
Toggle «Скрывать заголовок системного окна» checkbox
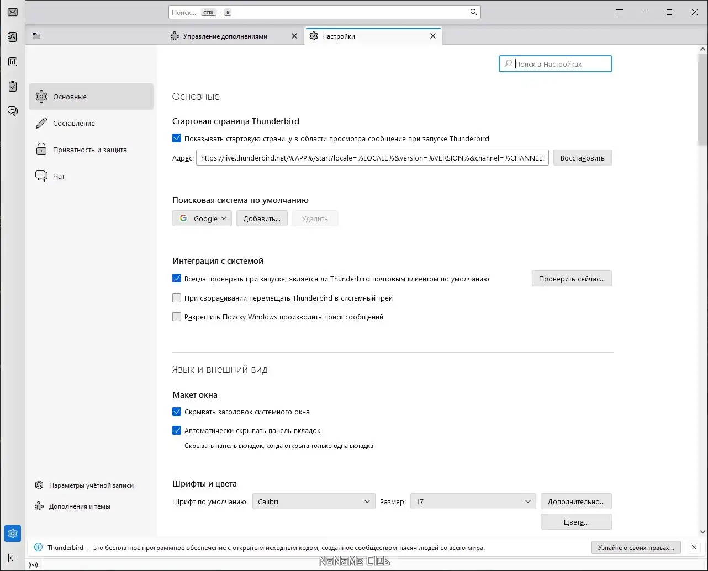[x=177, y=412]
